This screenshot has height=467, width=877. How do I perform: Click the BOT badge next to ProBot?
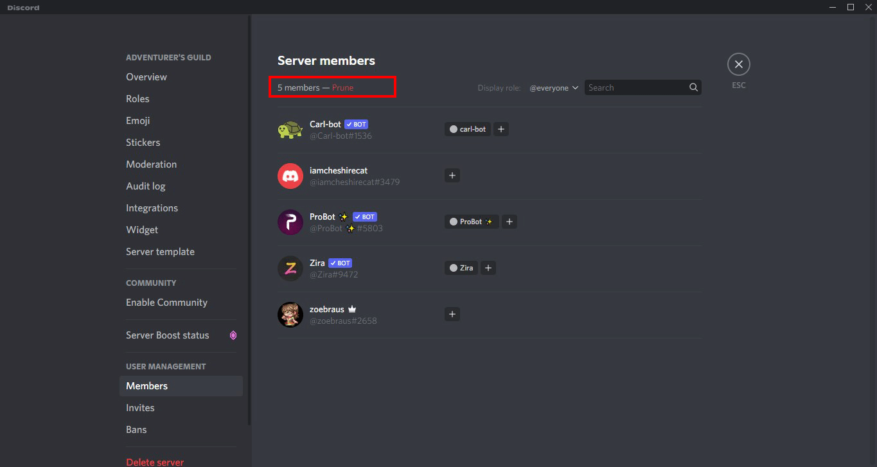coord(364,217)
